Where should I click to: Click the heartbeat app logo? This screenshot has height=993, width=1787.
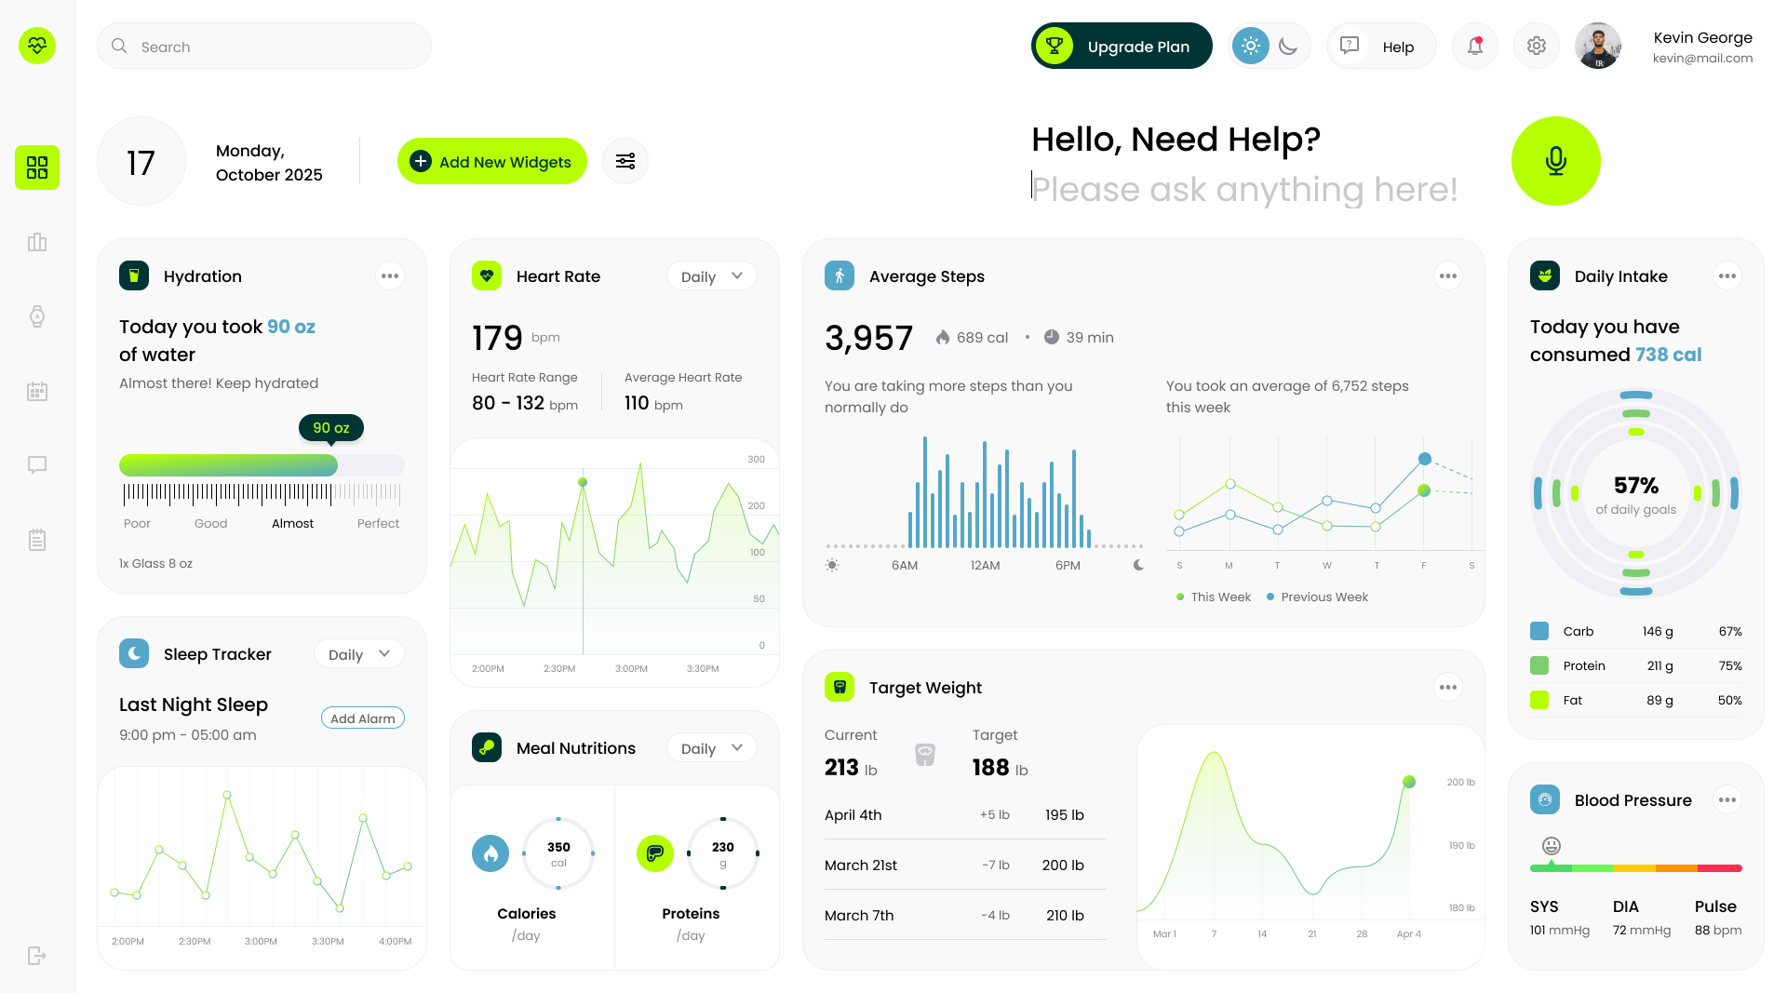pos(37,46)
